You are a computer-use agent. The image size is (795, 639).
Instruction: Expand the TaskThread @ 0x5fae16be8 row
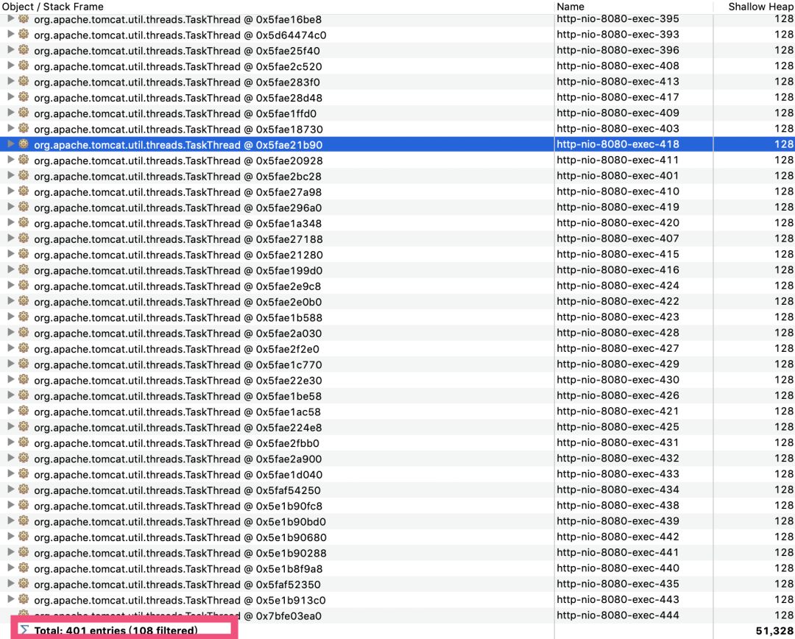coord(10,19)
